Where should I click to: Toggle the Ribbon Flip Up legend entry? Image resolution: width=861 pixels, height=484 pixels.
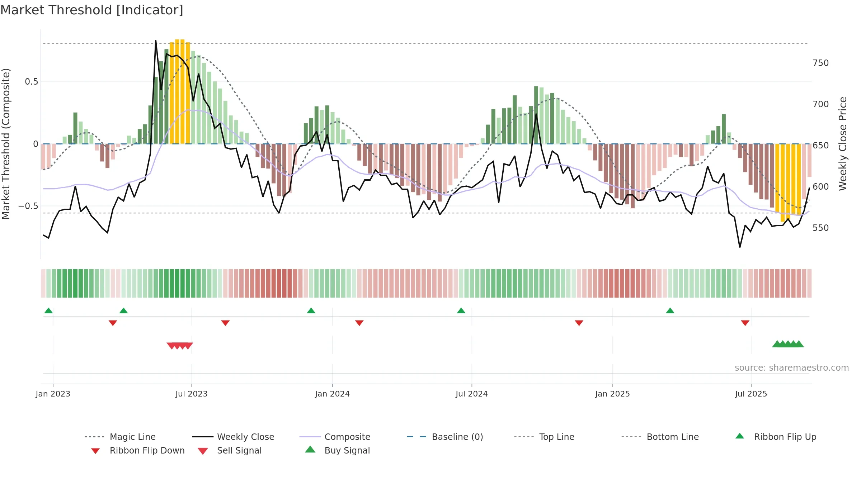776,437
